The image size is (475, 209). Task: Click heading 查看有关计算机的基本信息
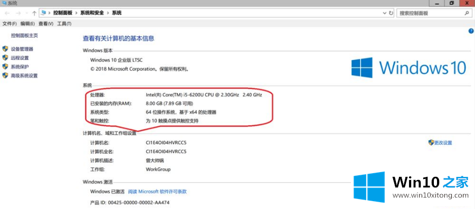click(118, 38)
